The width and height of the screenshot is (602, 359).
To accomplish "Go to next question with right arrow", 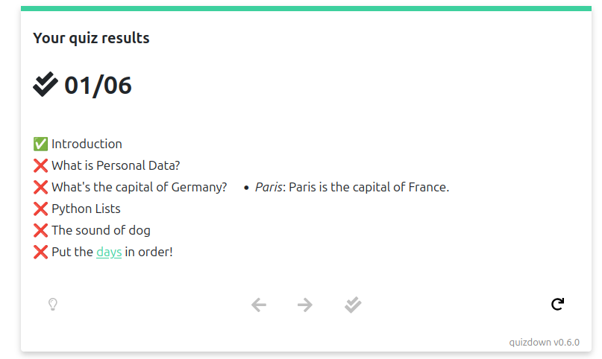I will coord(305,305).
